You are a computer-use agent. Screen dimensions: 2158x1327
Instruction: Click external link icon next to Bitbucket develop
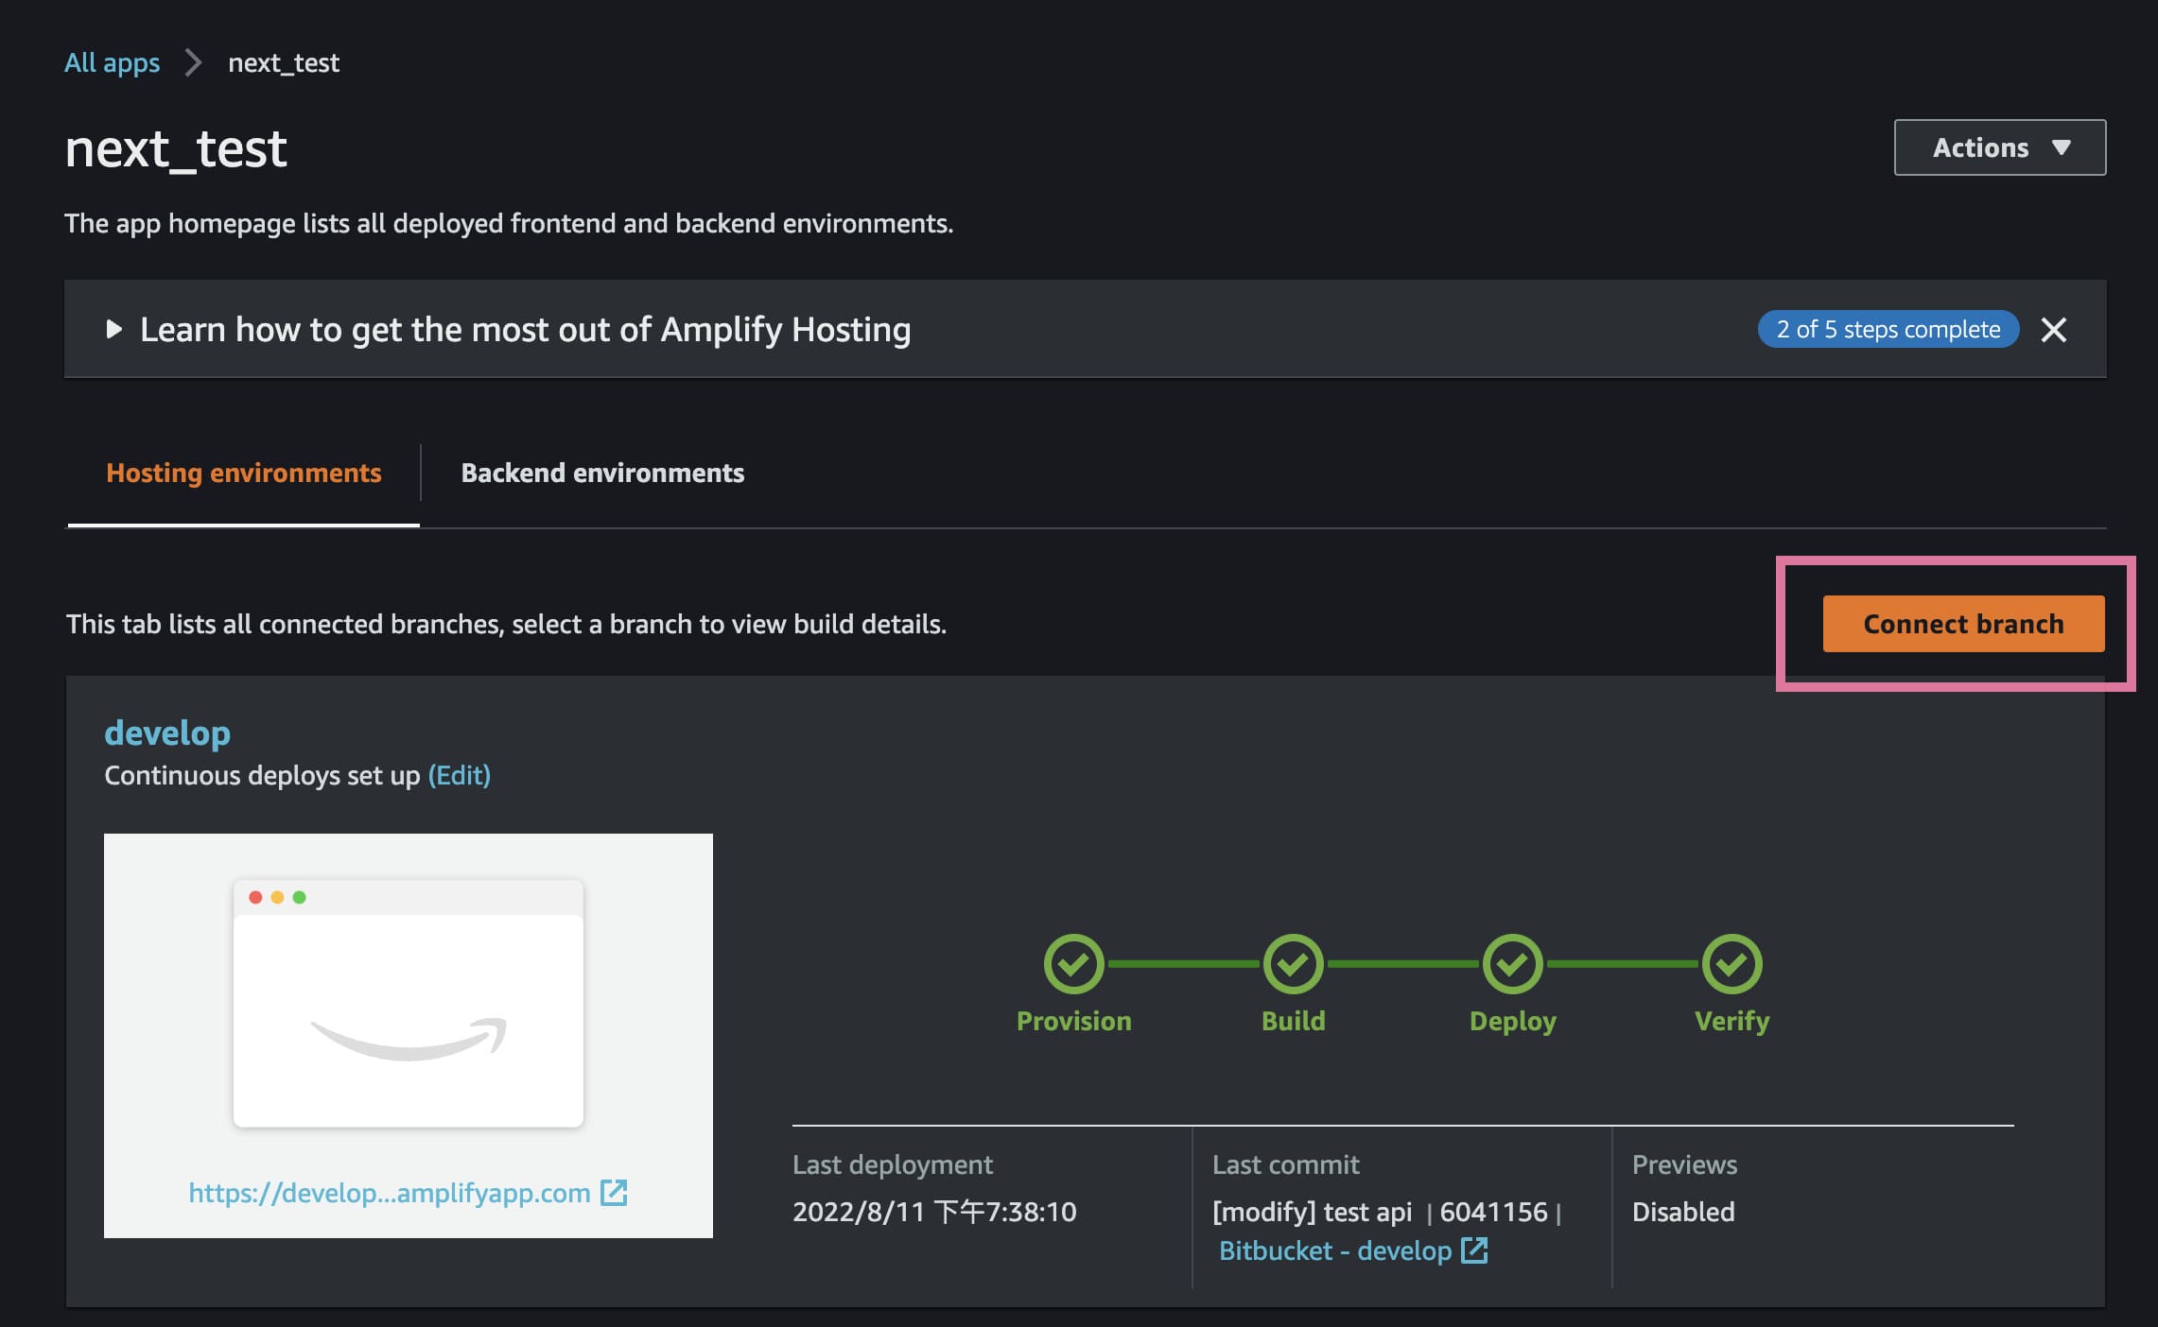click(1474, 1250)
